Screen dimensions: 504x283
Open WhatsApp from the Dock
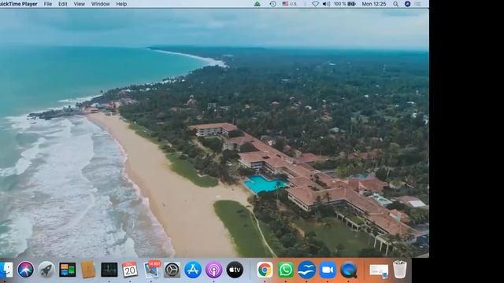tap(286, 270)
